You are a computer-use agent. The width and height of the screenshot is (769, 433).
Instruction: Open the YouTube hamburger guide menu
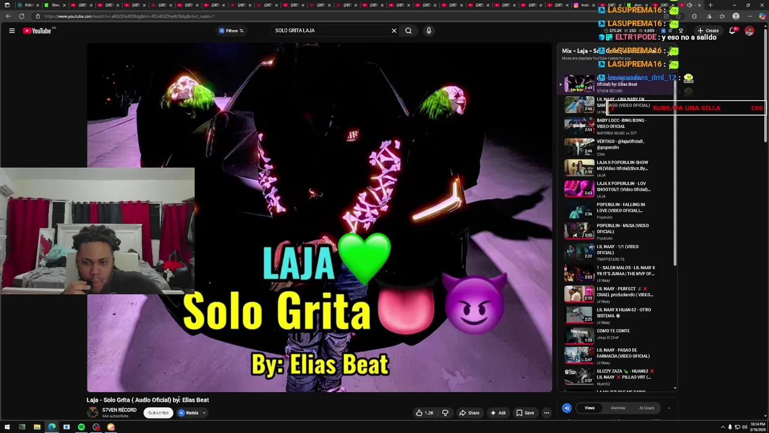tap(11, 31)
